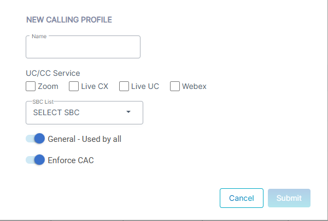Screen dimensions: 328x221
Task: Disable the Enforce CAC switch
Action: point(36,160)
